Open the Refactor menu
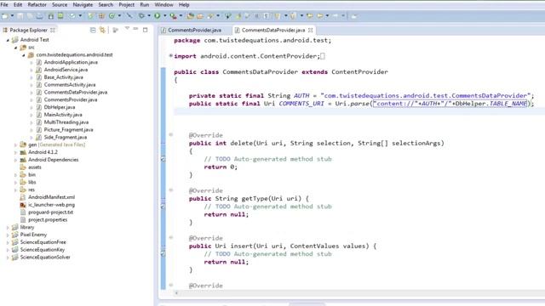545x306 pixels. click(x=37, y=5)
